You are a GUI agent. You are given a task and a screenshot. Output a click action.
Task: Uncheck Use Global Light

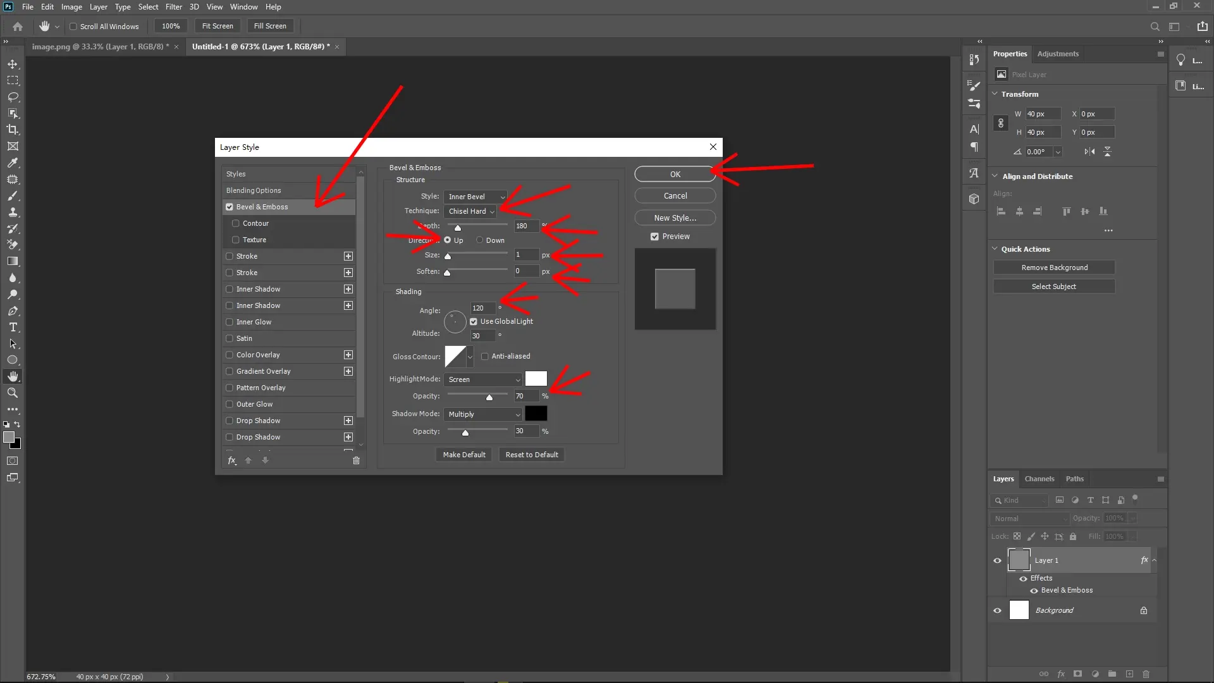point(474,321)
